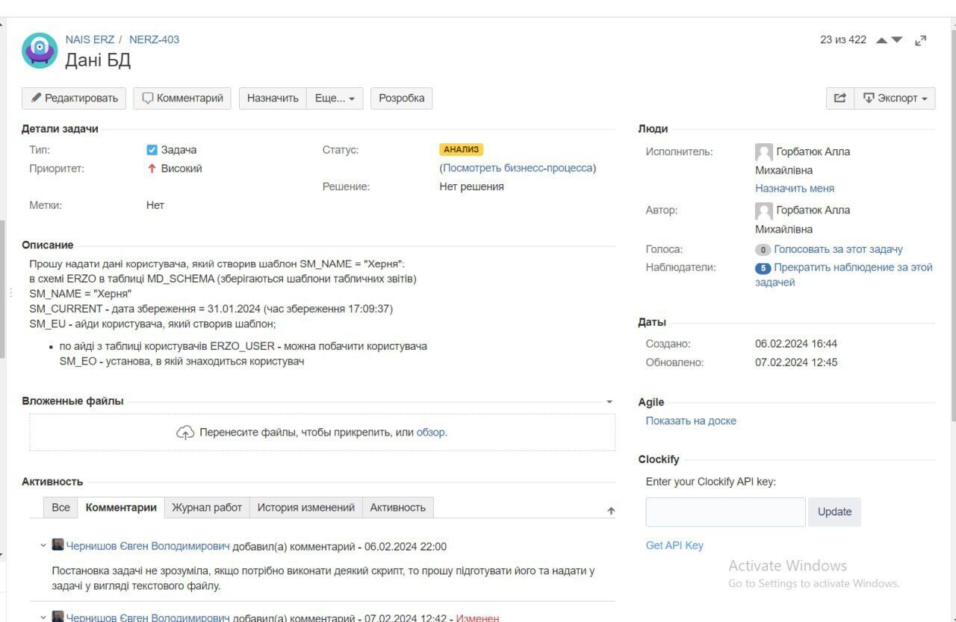Open the Экспорт dropdown menu

pyautogui.click(x=895, y=98)
